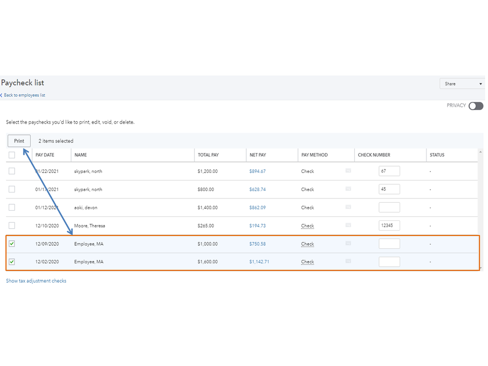488x366 pixels.
Task: Go back to employees list
Action: pos(24,95)
